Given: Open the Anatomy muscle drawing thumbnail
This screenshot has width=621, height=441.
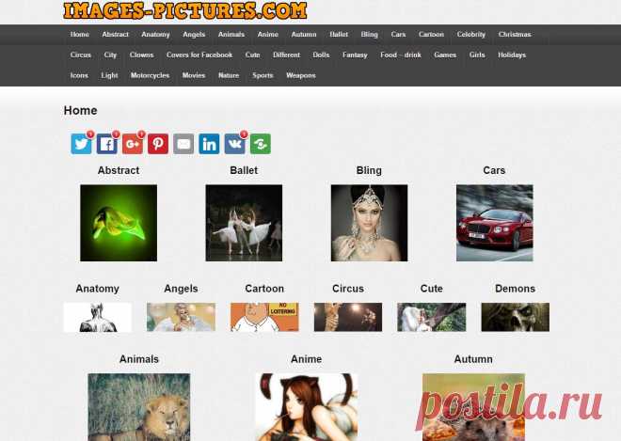Looking at the screenshot, I should point(98,317).
